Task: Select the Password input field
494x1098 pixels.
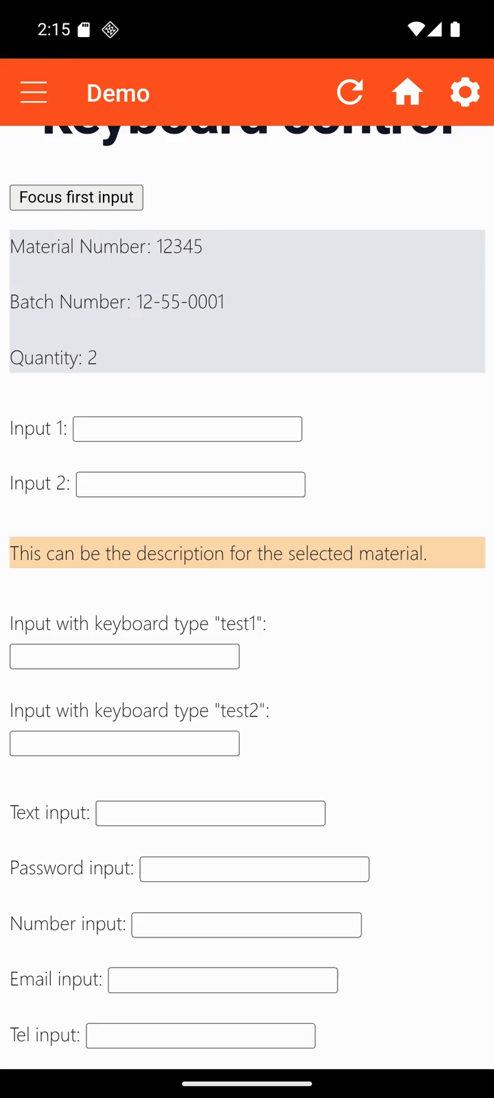Action: coord(254,869)
